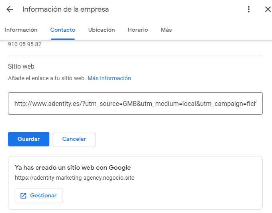
Task: Select the Contacto tab
Action: 63,30
